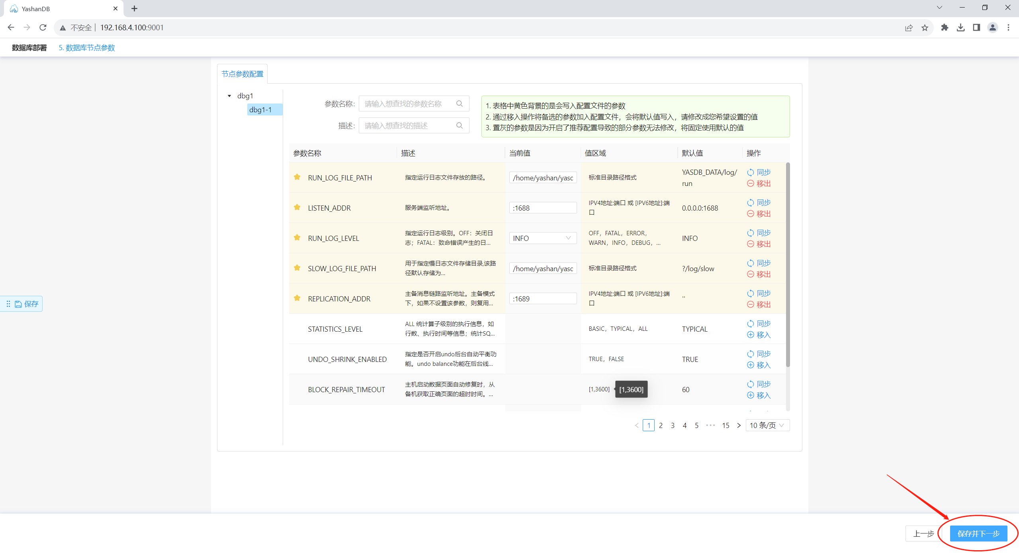Remove RUN_LOG_LEVEL via 移出
Image resolution: width=1019 pixels, height=553 pixels.
click(x=759, y=244)
